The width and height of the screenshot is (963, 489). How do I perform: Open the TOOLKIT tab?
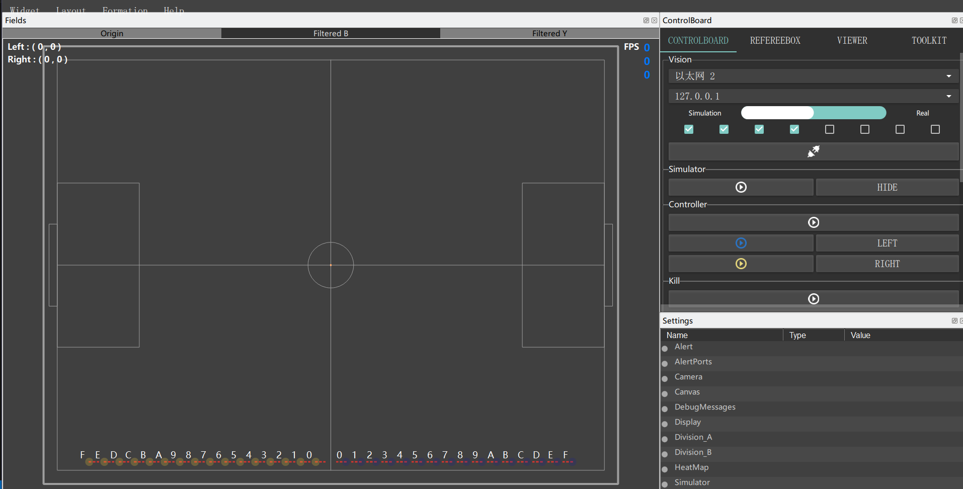(929, 40)
